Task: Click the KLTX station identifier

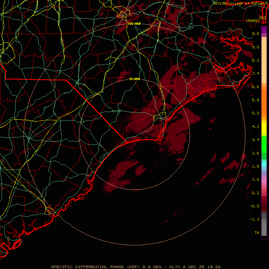Action: 175,267
